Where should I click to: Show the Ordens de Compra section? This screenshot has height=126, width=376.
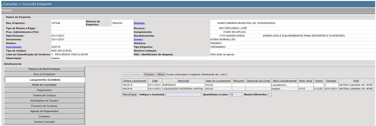[x=44, y=95]
